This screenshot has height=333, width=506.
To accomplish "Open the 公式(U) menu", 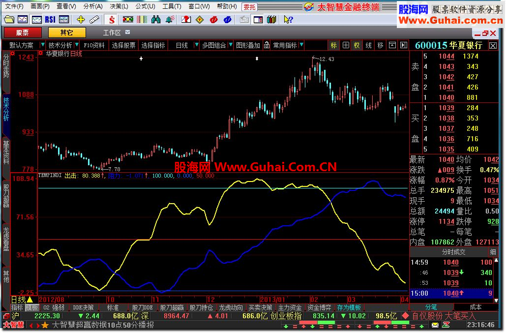I will coord(145,6).
